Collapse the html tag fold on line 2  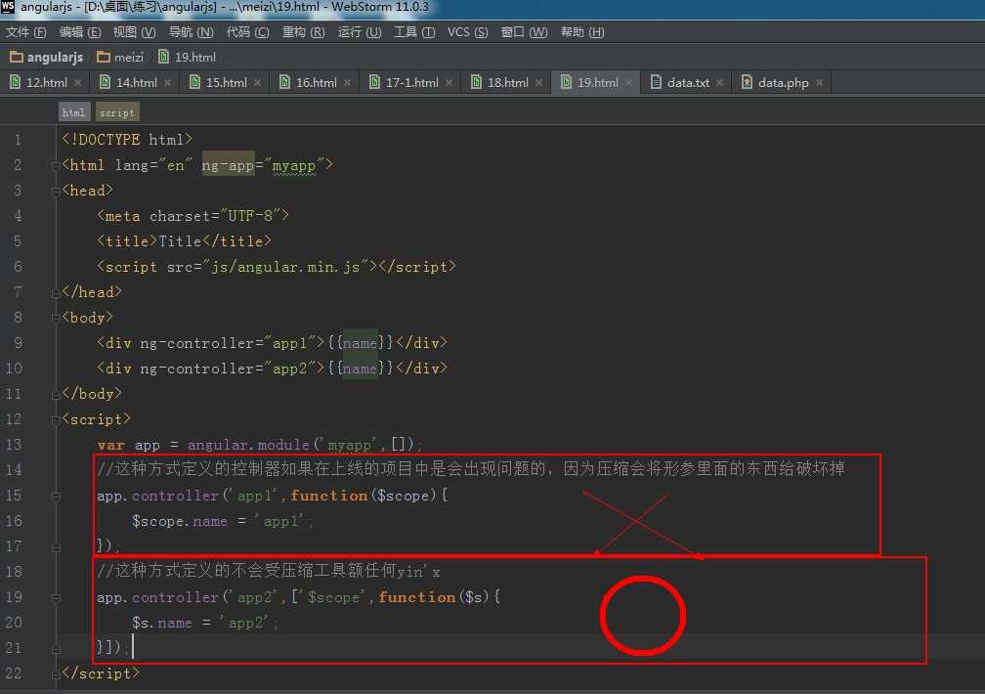(56, 165)
